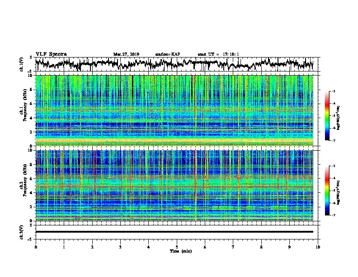Click the 'ch.3(V)' axis label
The width and height of the screenshot is (358, 277).
[x=22, y=233]
